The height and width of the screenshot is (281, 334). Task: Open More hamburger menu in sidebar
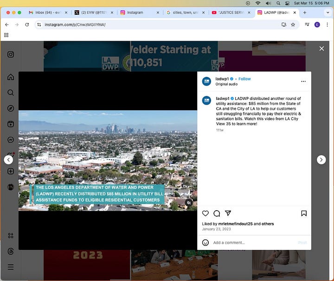[11, 267]
